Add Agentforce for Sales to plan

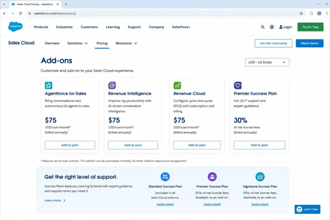(70, 145)
